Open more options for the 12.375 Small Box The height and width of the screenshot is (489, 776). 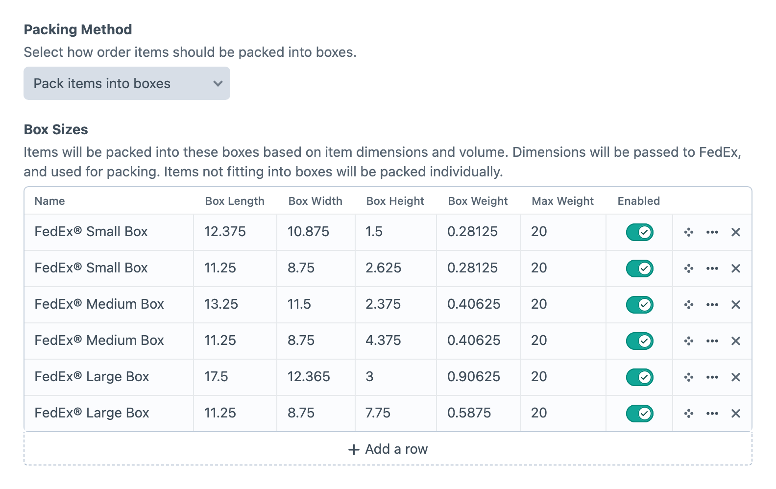tap(712, 232)
